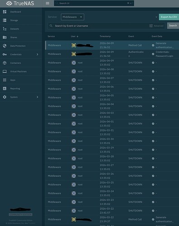Open Storage from the sidebar icon
Image resolution: width=179 pixels, height=226 pixels.
click(x=5, y=20)
